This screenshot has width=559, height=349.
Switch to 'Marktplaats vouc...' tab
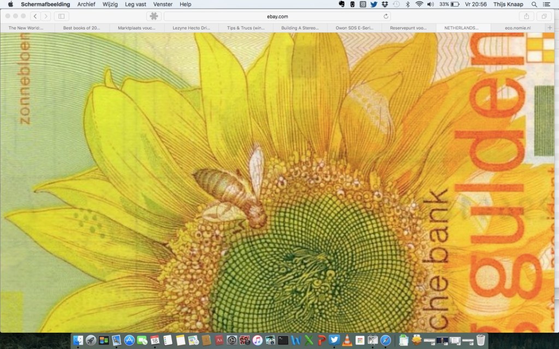(x=136, y=28)
